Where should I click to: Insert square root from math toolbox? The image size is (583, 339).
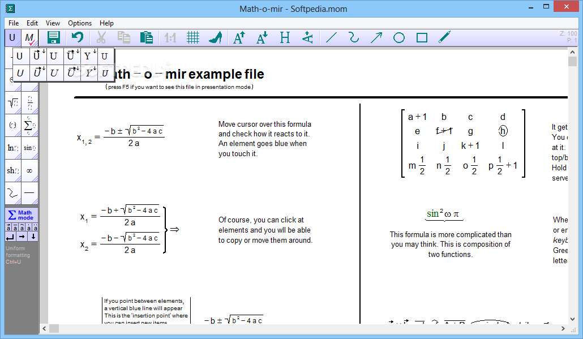tap(13, 102)
